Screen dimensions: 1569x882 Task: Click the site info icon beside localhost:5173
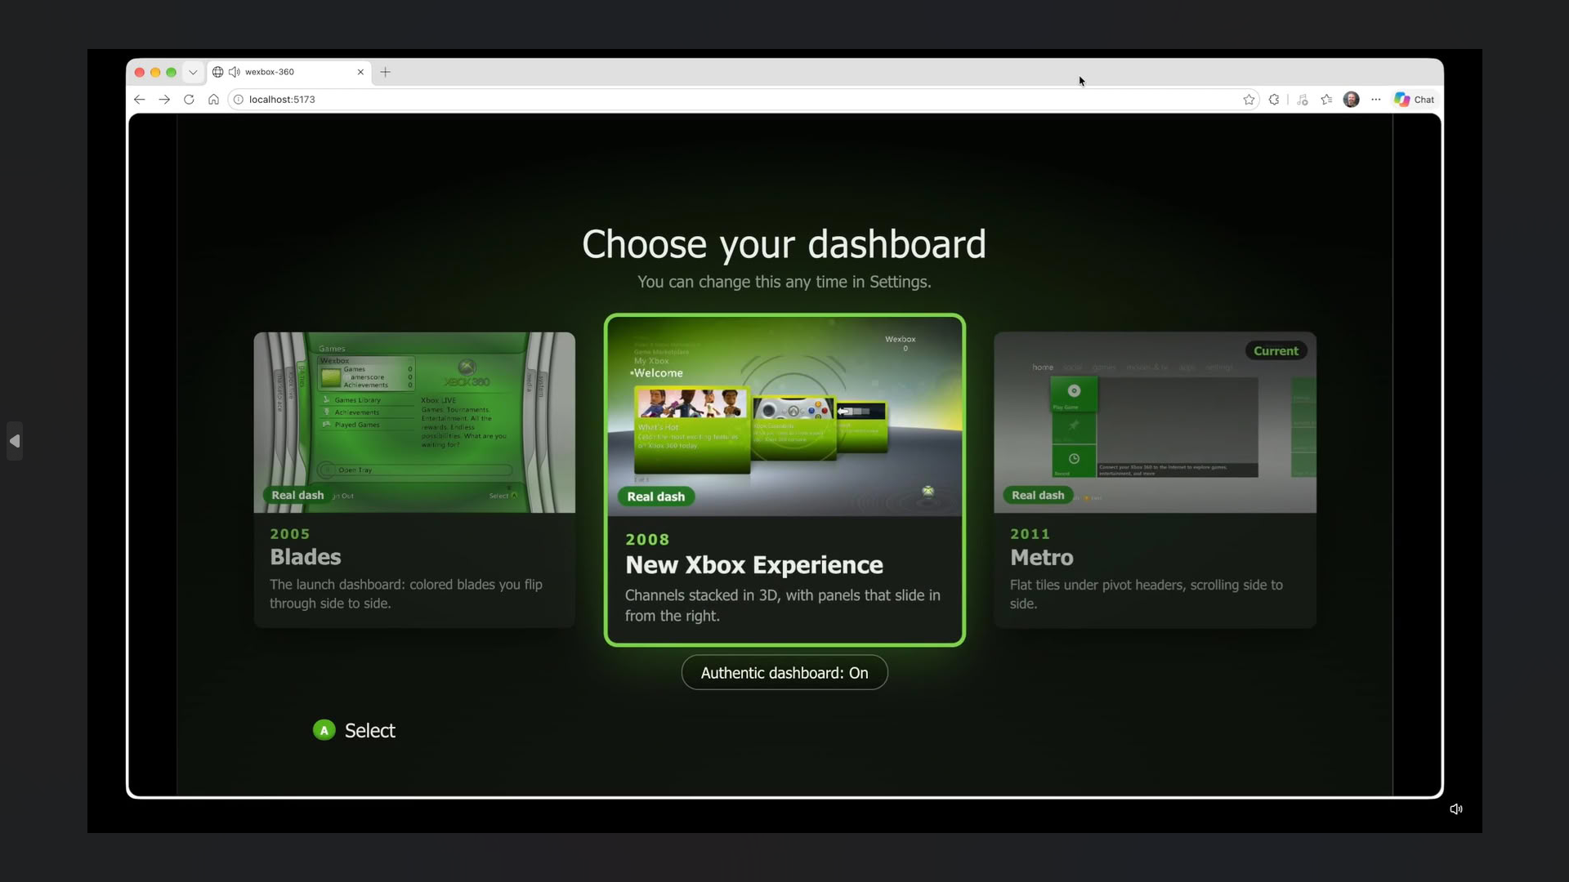click(239, 100)
